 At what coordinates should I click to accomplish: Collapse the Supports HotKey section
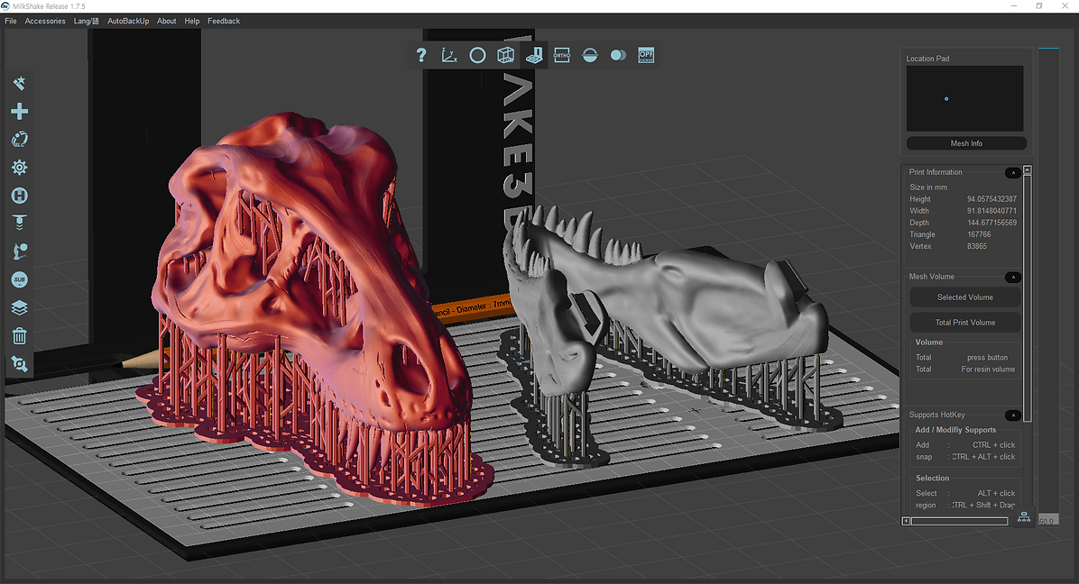[x=1013, y=415]
